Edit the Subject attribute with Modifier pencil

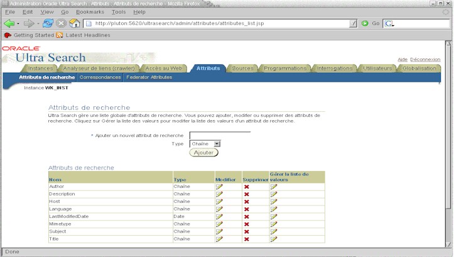click(x=219, y=232)
